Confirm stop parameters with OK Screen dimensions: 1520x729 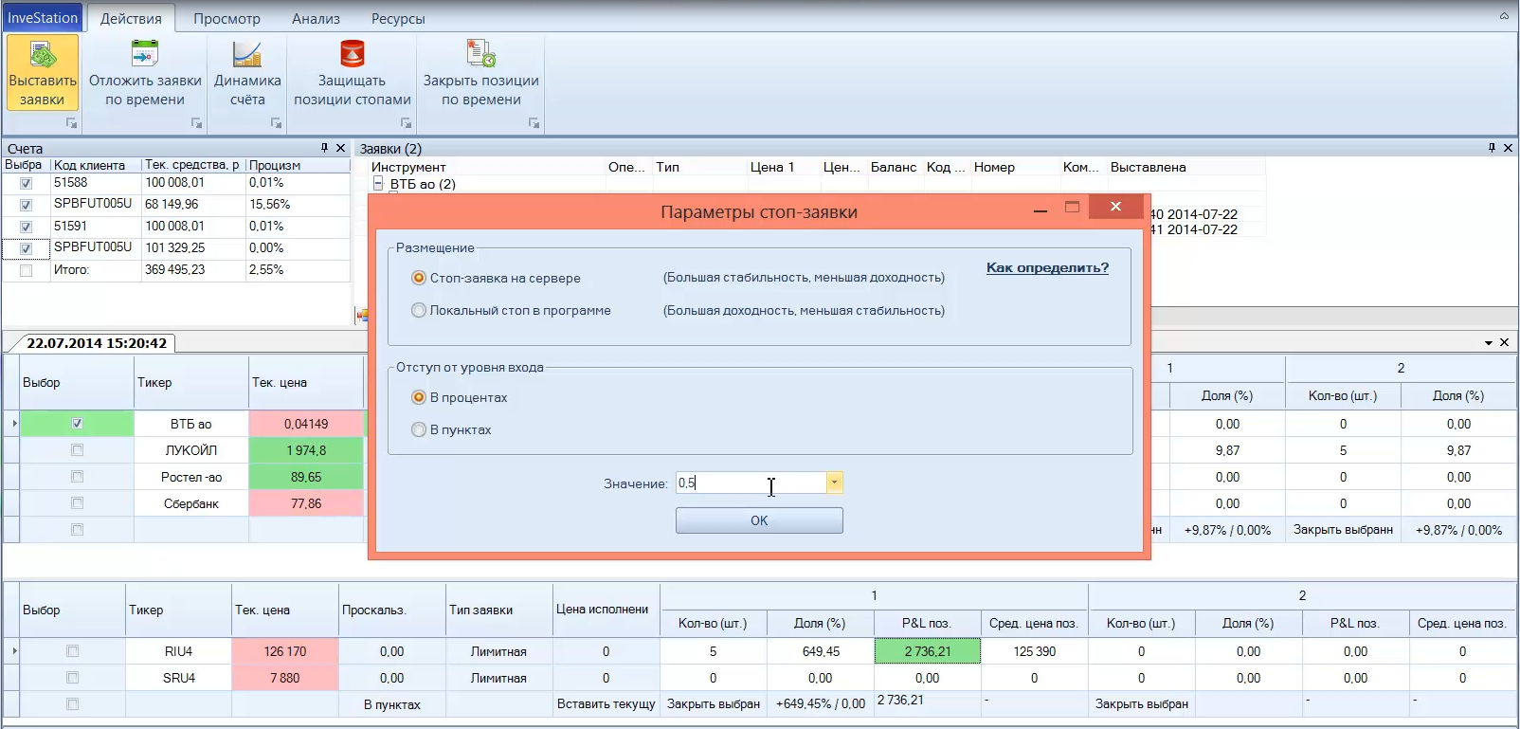click(x=759, y=520)
